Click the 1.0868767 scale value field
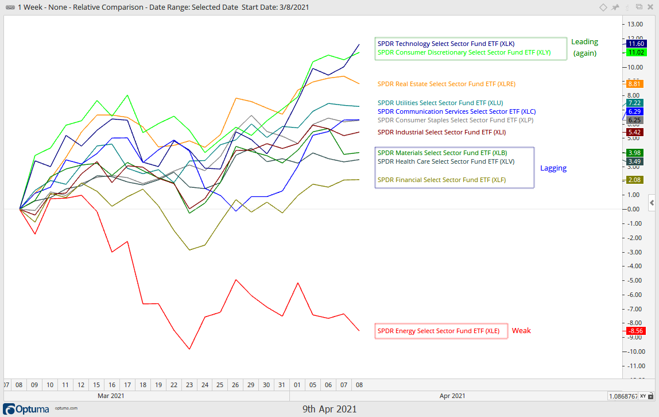 (x=623, y=396)
